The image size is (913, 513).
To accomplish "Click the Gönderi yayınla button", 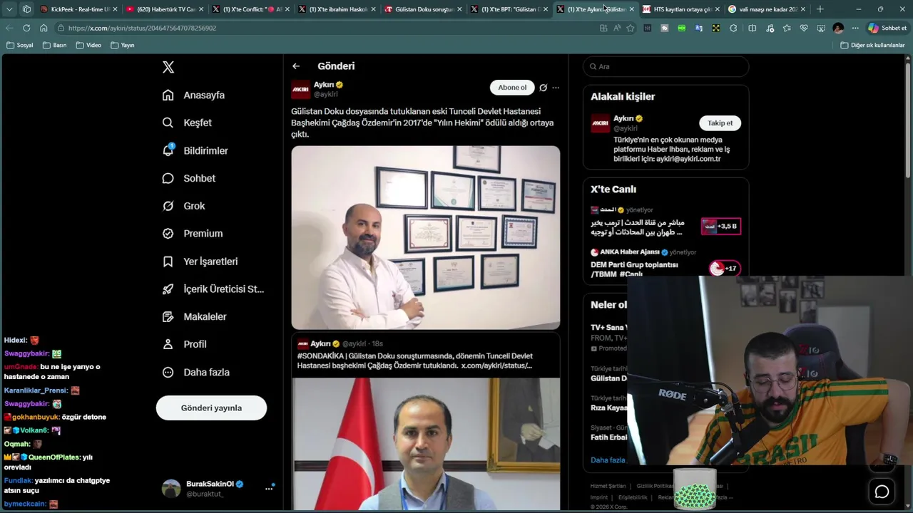I will point(211,408).
